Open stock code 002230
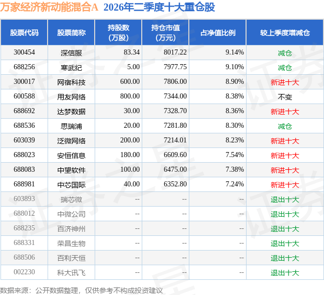Image resolution: width=324 pixels, height=295 pixels. tap(24, 272)
